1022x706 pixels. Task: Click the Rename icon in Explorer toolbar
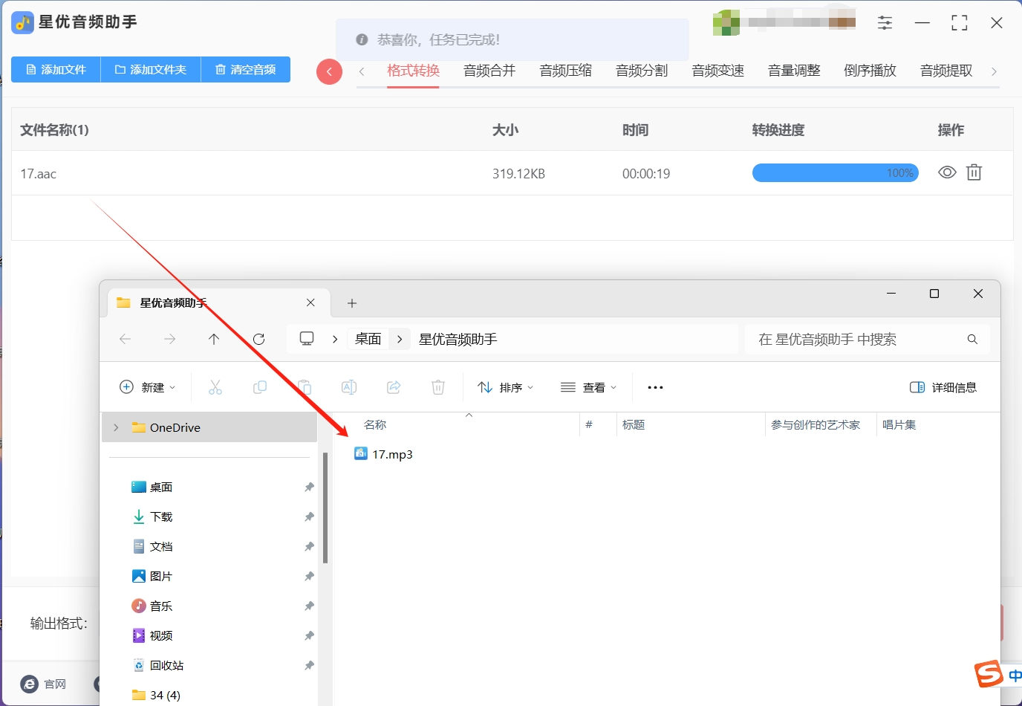349,387
